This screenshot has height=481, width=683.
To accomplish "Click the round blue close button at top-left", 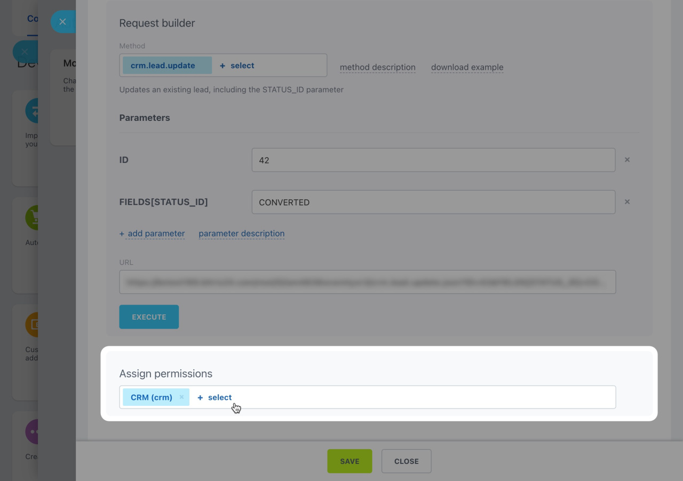I will [62, 22].
